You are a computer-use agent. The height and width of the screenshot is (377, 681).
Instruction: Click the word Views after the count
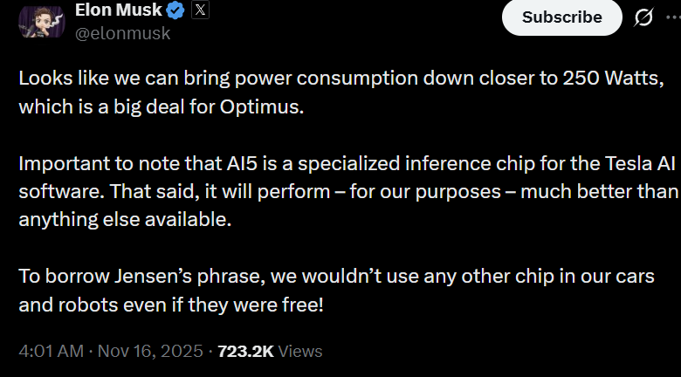(301, 352)
